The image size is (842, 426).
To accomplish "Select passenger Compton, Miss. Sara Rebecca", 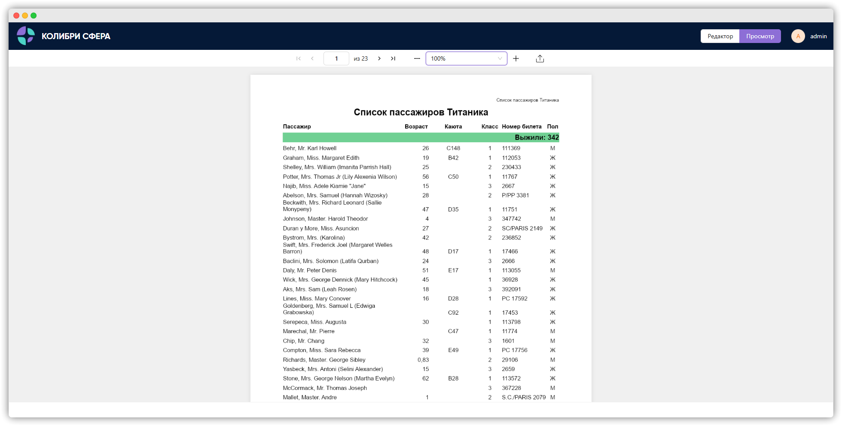I will coord(322,350).
